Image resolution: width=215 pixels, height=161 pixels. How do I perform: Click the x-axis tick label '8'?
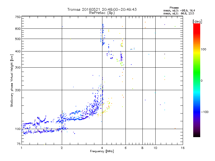click(142, 148)
